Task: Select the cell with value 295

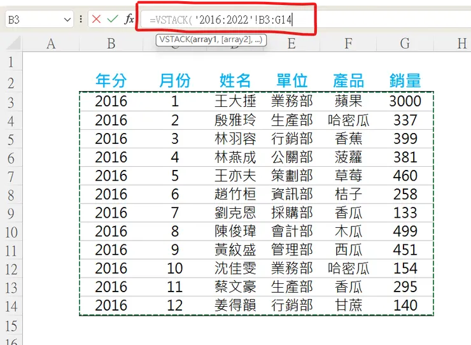Action: (405, 287)
